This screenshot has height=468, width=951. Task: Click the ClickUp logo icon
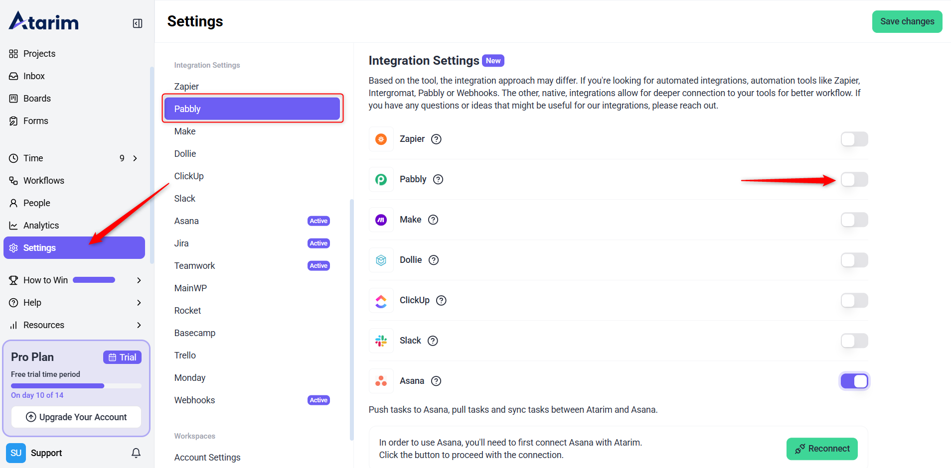381,300
